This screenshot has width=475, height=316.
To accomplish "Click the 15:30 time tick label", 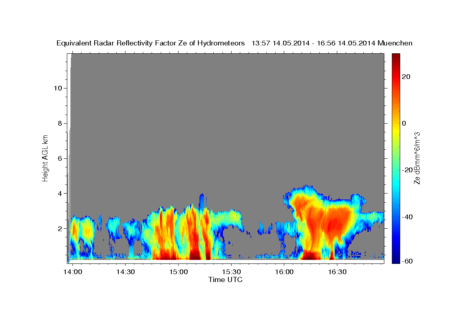I will click(x=231, y=272).
